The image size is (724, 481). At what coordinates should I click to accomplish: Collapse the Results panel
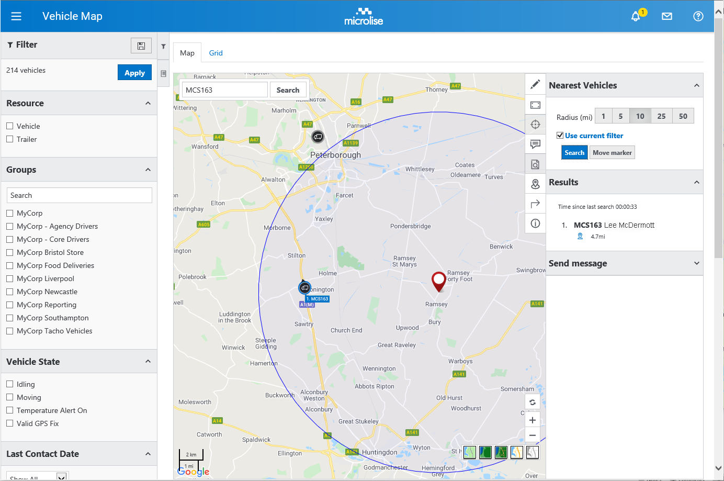tap(697, 182)
